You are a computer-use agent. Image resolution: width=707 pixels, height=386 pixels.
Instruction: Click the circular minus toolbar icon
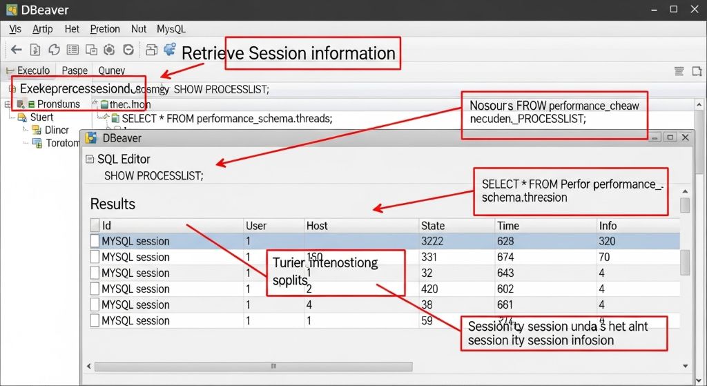[128, 50]
